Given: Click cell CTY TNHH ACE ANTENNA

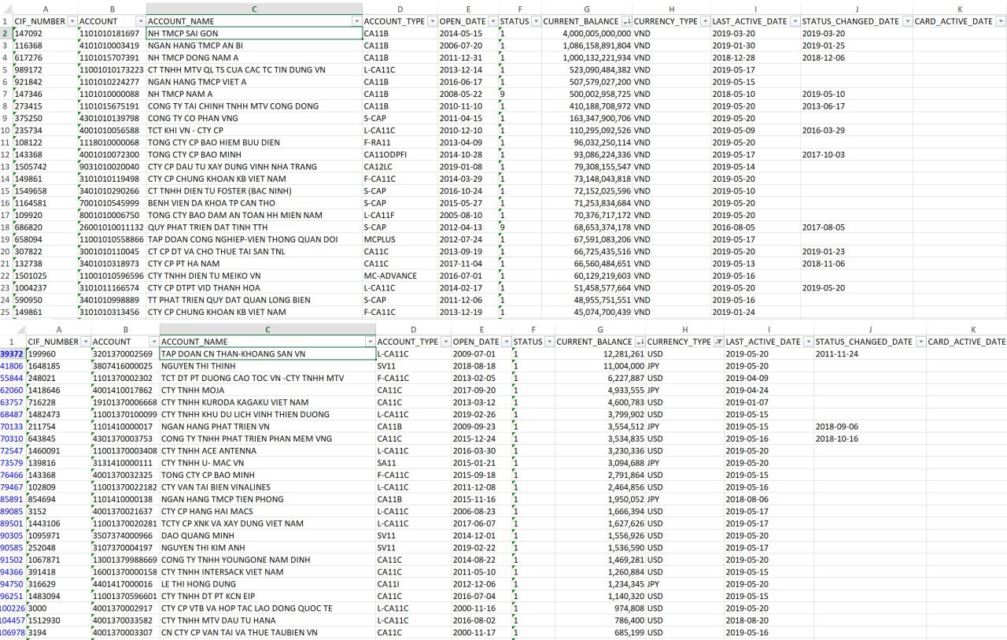Looking at the screenshot, I should click(x=267, y=450).
